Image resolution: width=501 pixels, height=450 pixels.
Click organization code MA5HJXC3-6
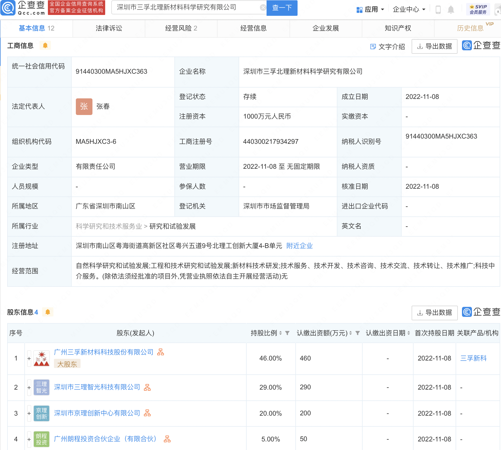click(x=96, y=142)
